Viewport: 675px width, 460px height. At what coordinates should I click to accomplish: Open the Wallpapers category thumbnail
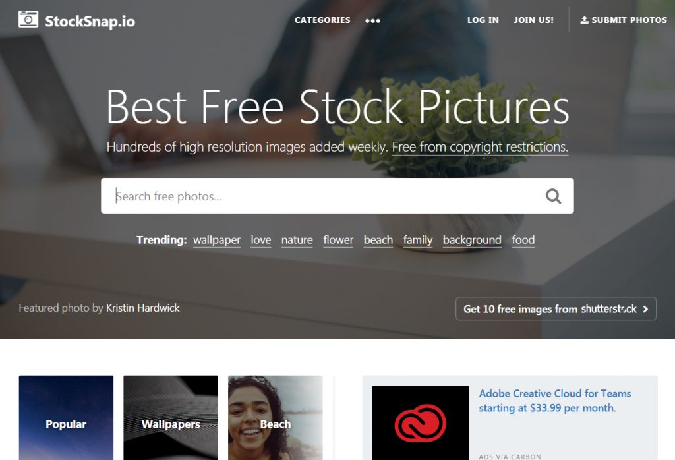coord(171,418)
